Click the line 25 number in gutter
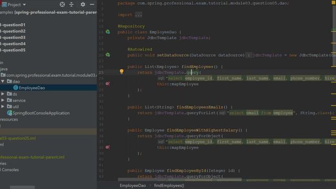This screenshot has height=189, width=336. 101,72
